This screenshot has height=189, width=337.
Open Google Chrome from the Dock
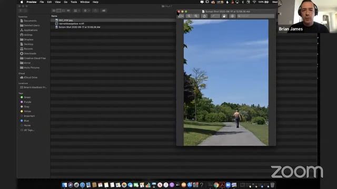coord(216,185)
